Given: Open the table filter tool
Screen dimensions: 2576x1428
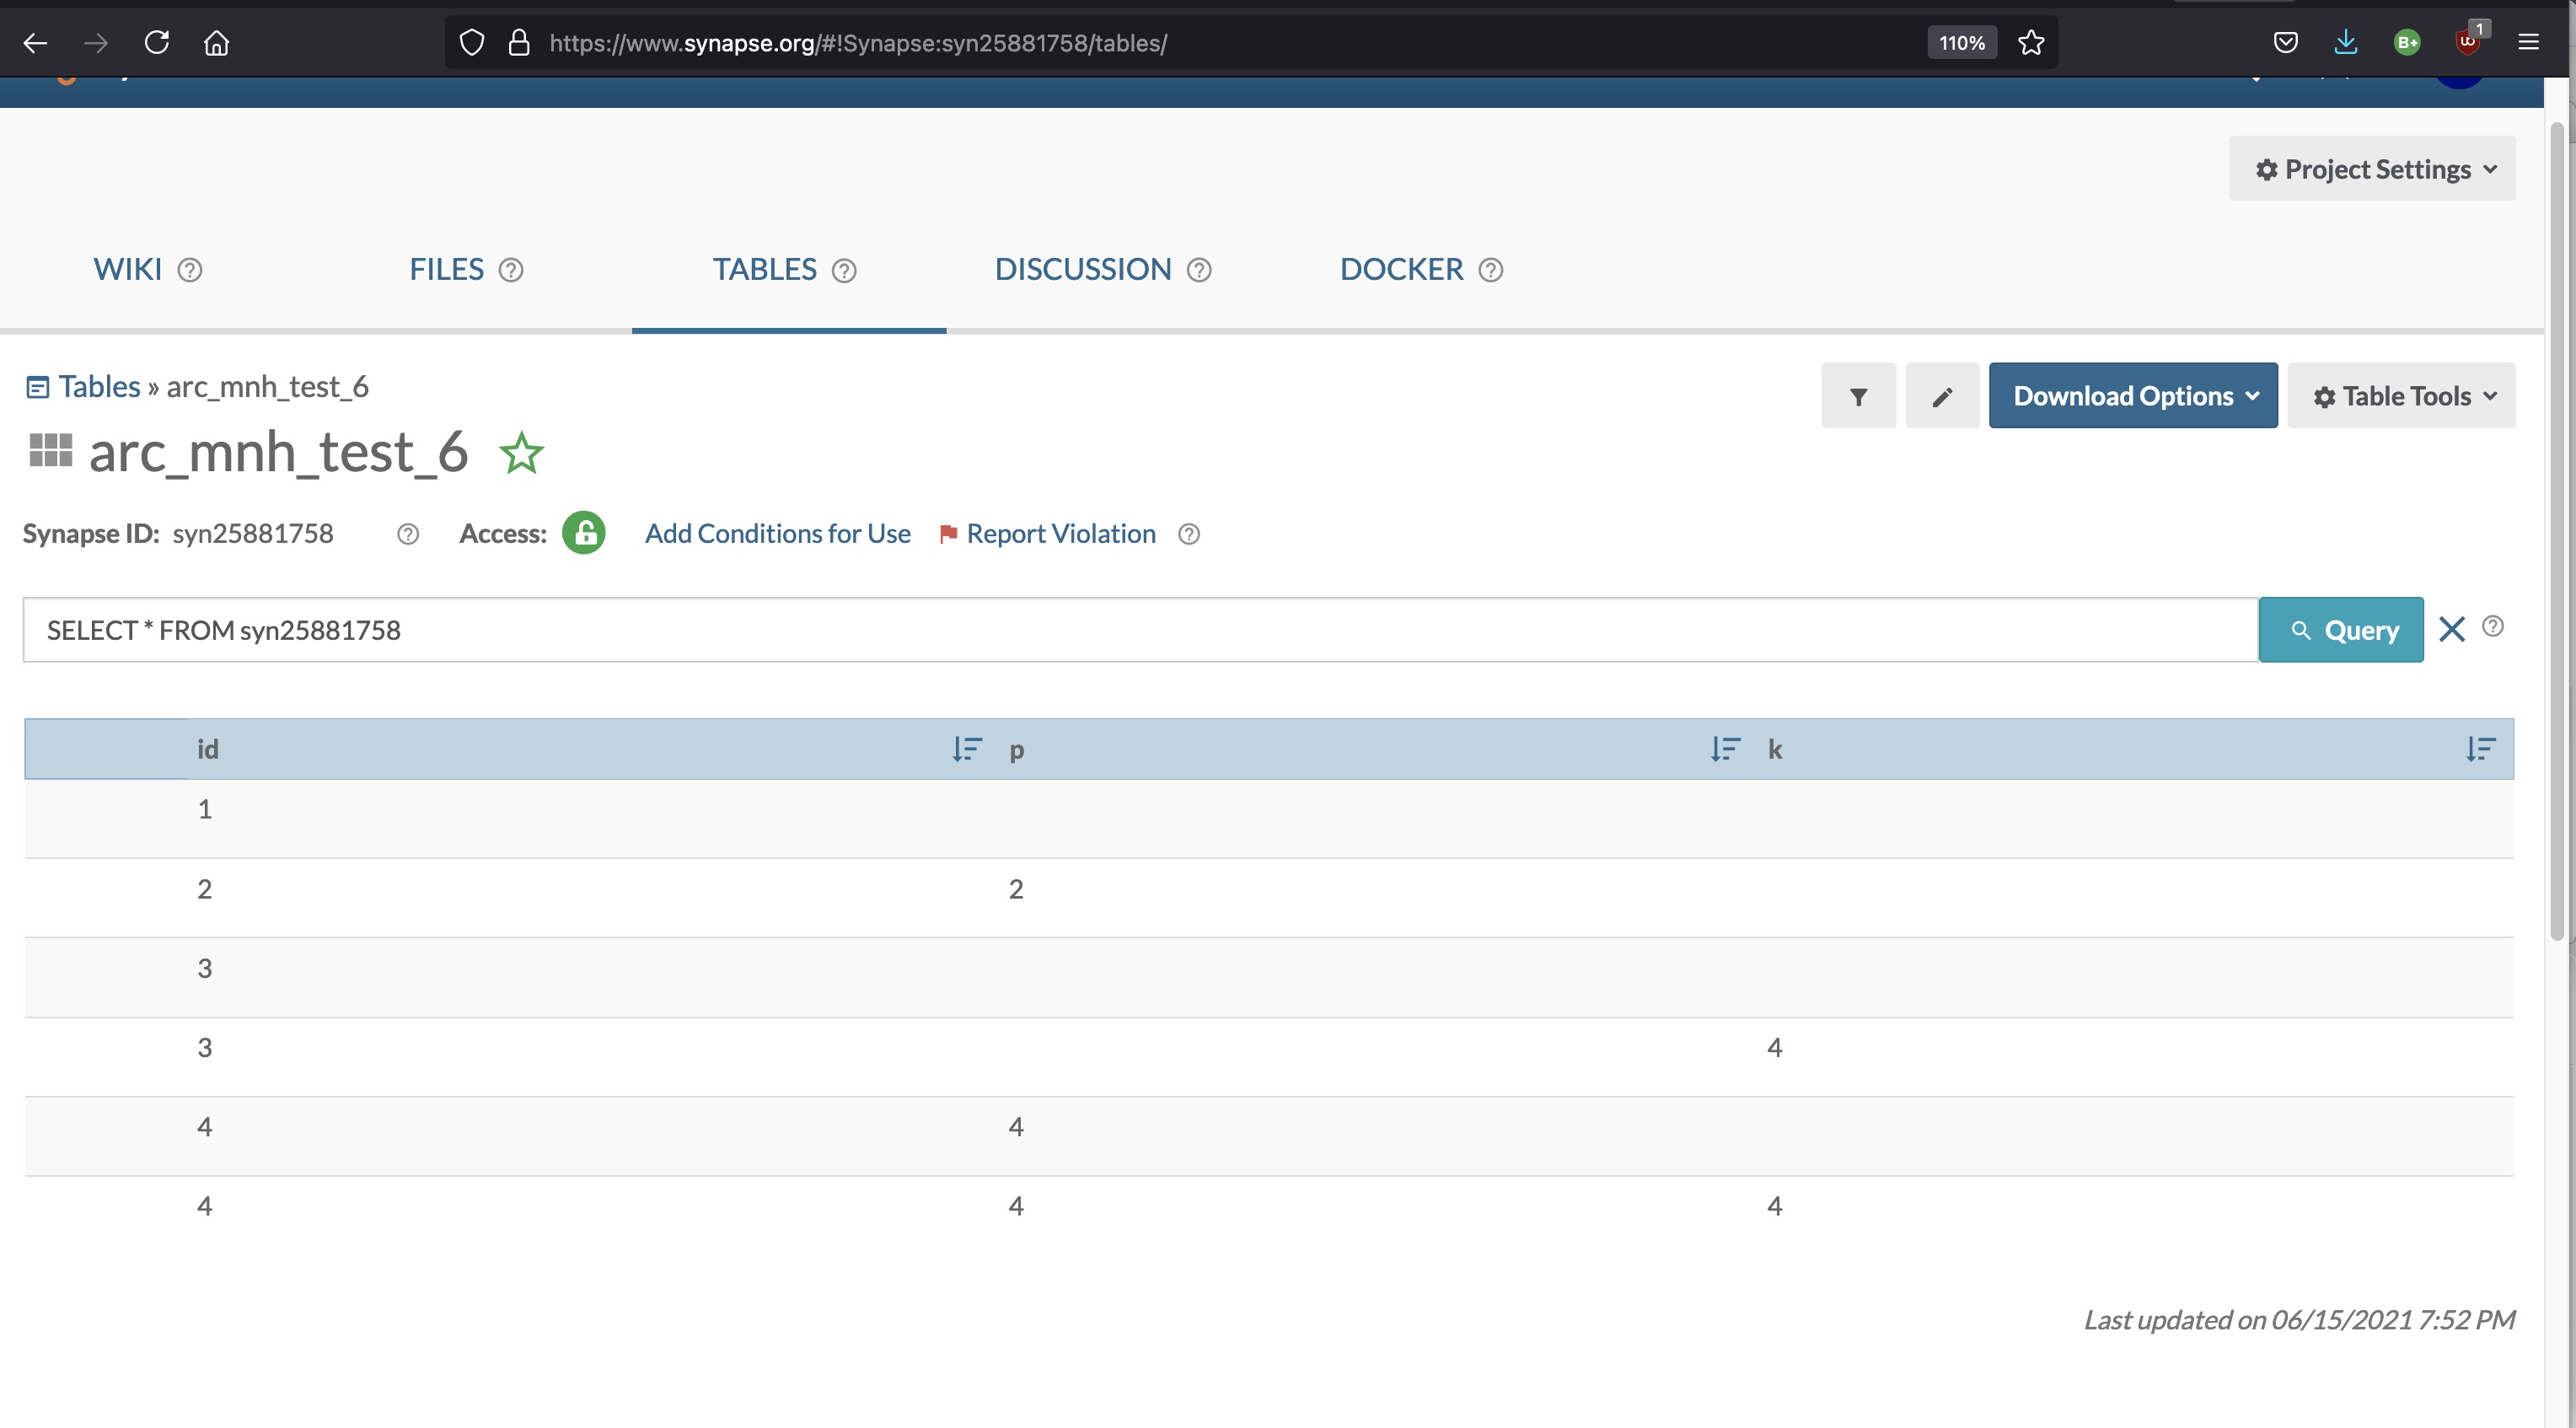Looking at the screenshot, I should [1858, 395].
